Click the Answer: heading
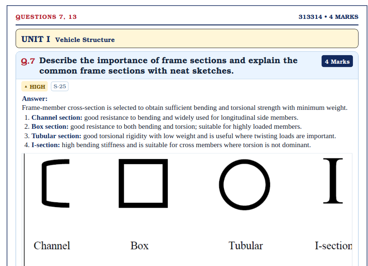The image size is (368, 266). [35, 99]
